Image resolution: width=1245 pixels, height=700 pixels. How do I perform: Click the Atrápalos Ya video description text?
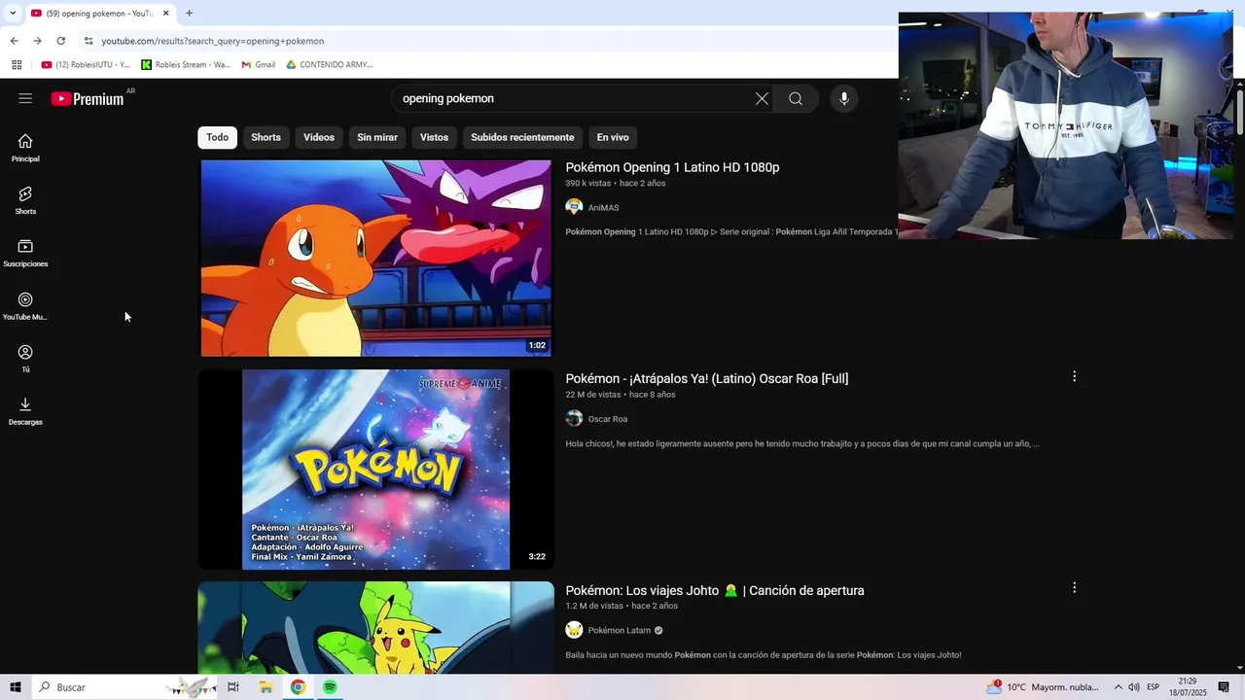click(x=802, y=443)
